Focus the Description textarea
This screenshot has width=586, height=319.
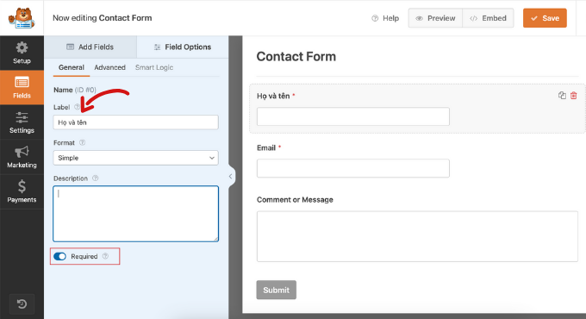(135, 214)
